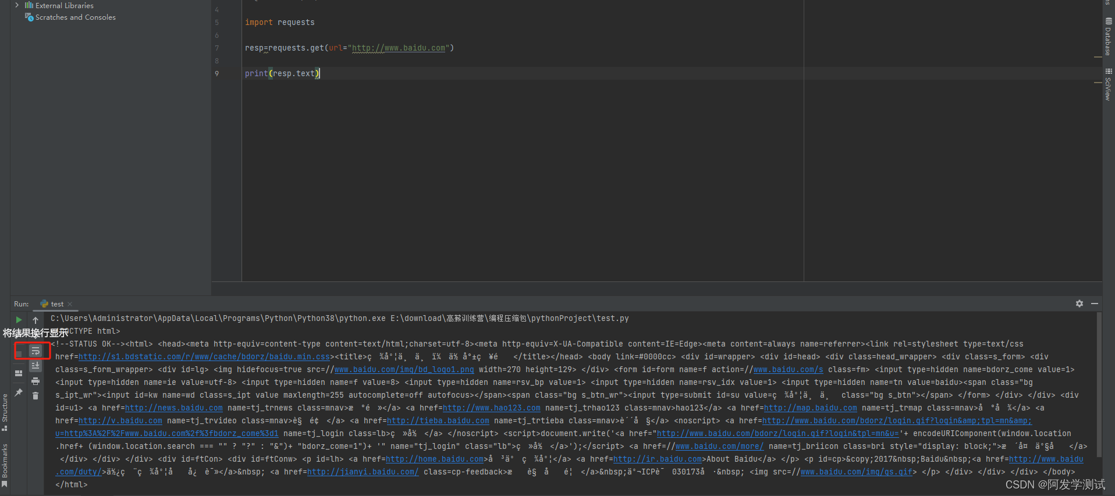
Task: Print the console output
Action: point(35,381)
